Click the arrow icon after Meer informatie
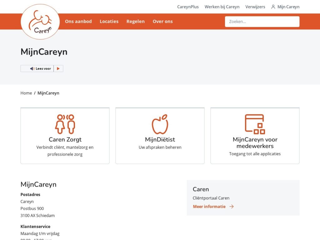Screen dimensions: 320x240 click(x=231, y=207)
